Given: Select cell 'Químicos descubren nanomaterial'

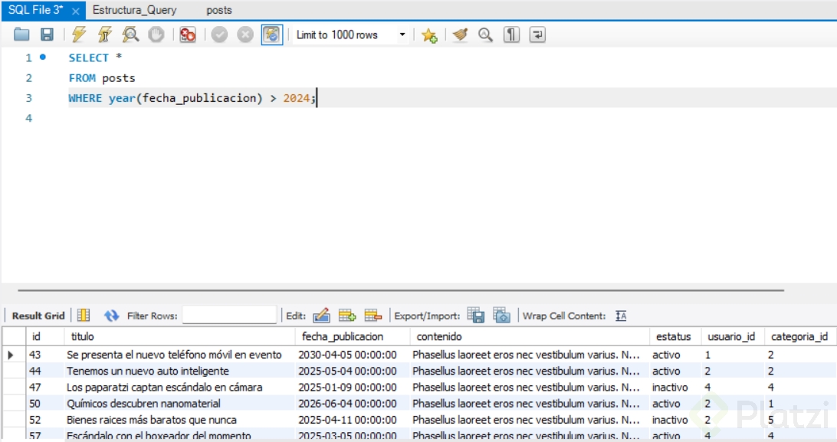Looking at the screenshot, I should coord(179,404).
